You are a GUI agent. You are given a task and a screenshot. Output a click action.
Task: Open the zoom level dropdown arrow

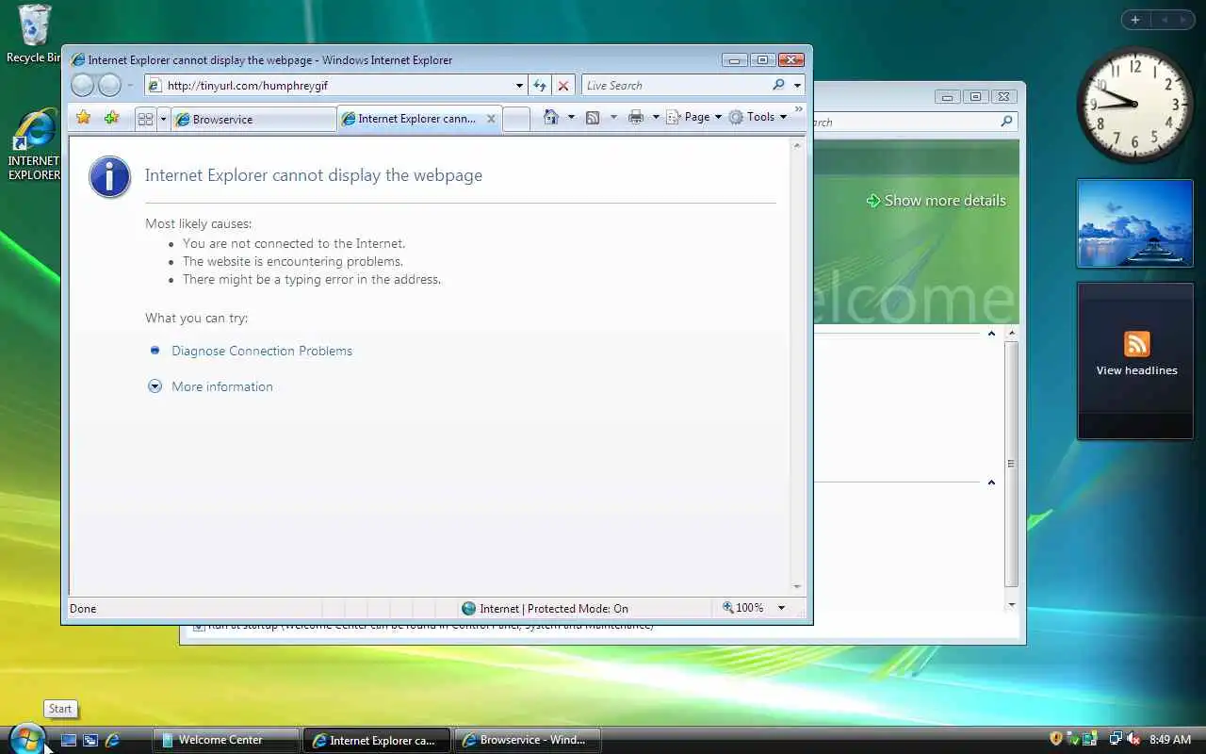[x=781, y=608]
